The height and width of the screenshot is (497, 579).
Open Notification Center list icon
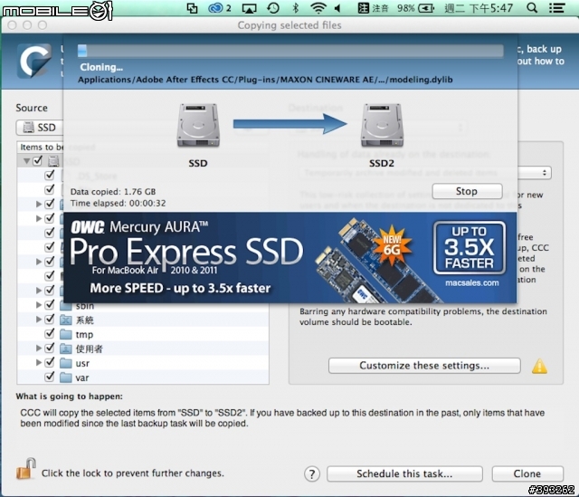[556, 8]
